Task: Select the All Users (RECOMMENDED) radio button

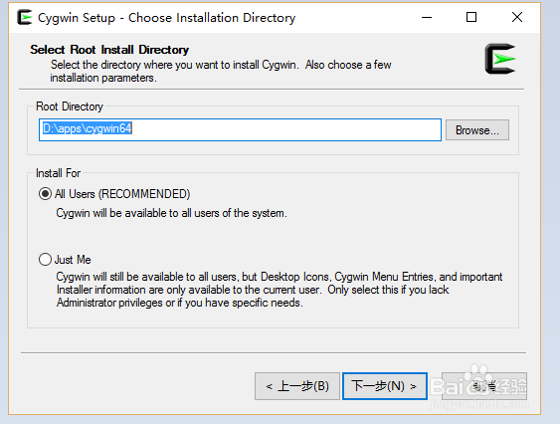Action: (45, 194)
